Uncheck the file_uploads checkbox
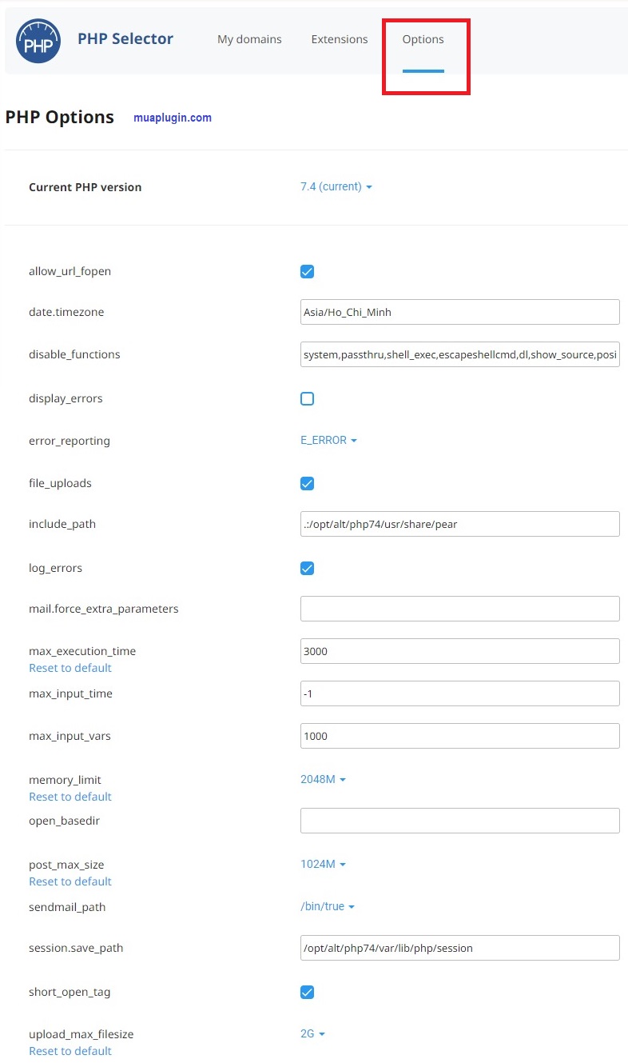Image resolution: width=628 pixels, height=1063 pixels. tap(307, 483)
